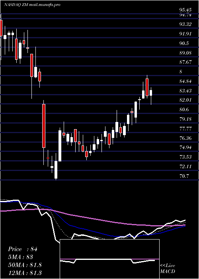Click the red candle at the recent peak

point(147,87)
